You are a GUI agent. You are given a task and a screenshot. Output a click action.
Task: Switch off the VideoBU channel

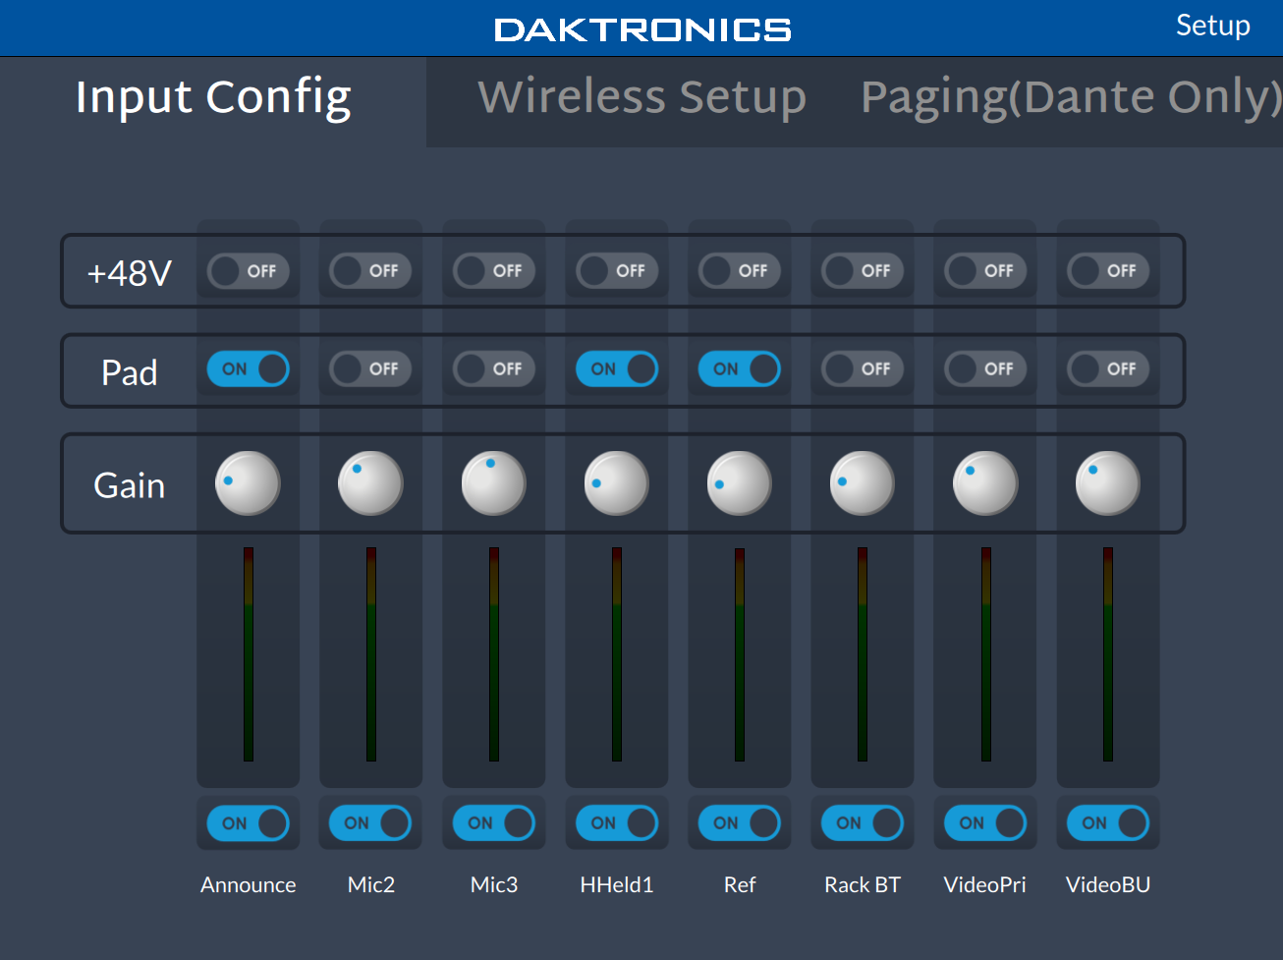[x=1107, y=823]
